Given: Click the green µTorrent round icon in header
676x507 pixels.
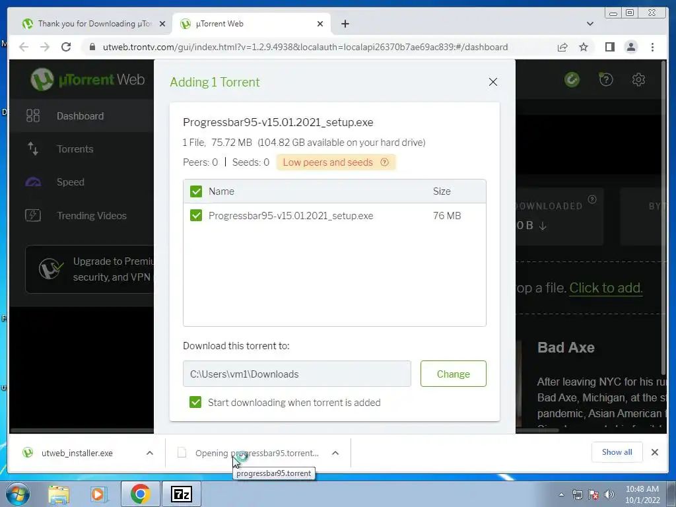Looking at the screenshot, I should coord(572,79).
